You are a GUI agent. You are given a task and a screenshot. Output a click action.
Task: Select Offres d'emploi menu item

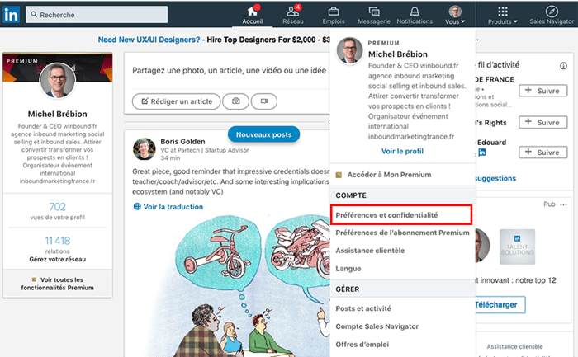pyautogui.click(x=362, y=345)
